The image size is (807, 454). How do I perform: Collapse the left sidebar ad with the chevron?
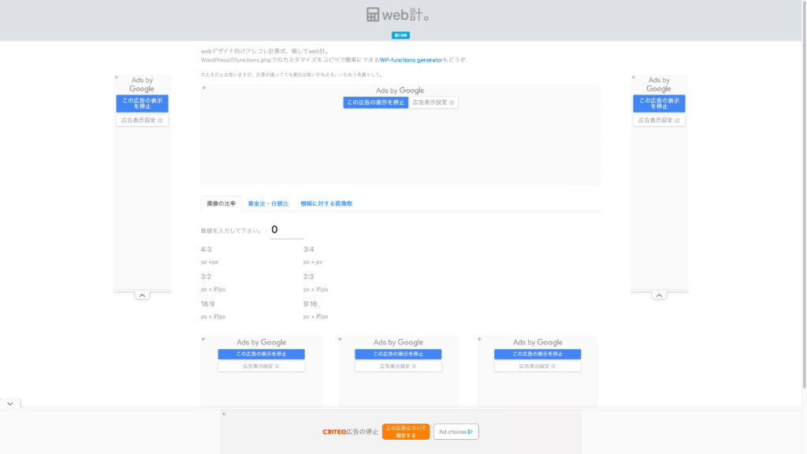(142, 296)
